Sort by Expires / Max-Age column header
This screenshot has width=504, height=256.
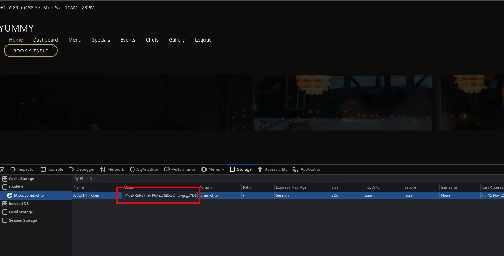tap(302, 187)
